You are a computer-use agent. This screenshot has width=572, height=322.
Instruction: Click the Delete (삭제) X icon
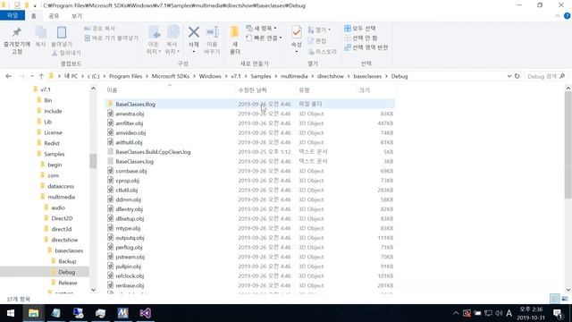194,32
